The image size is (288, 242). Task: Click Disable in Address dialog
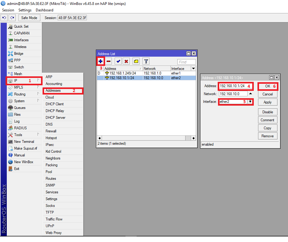coord(268,112)
